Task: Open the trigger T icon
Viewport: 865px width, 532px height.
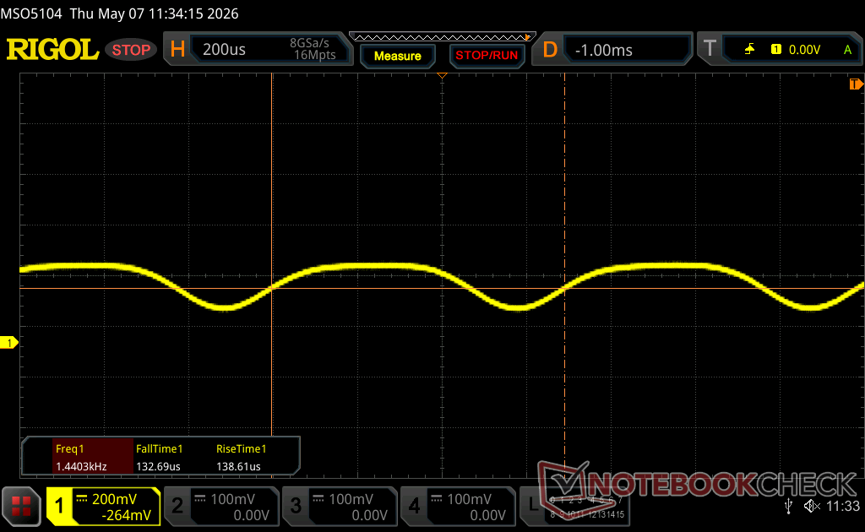Action: tap(710, 48)
